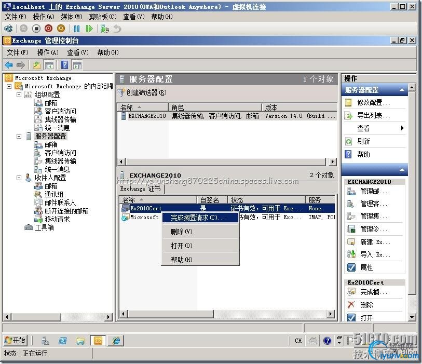422x364 pixels.
Task: Select 统一消息 under 服务器配置
Action: pyautogui.click(x=57, y=169)
